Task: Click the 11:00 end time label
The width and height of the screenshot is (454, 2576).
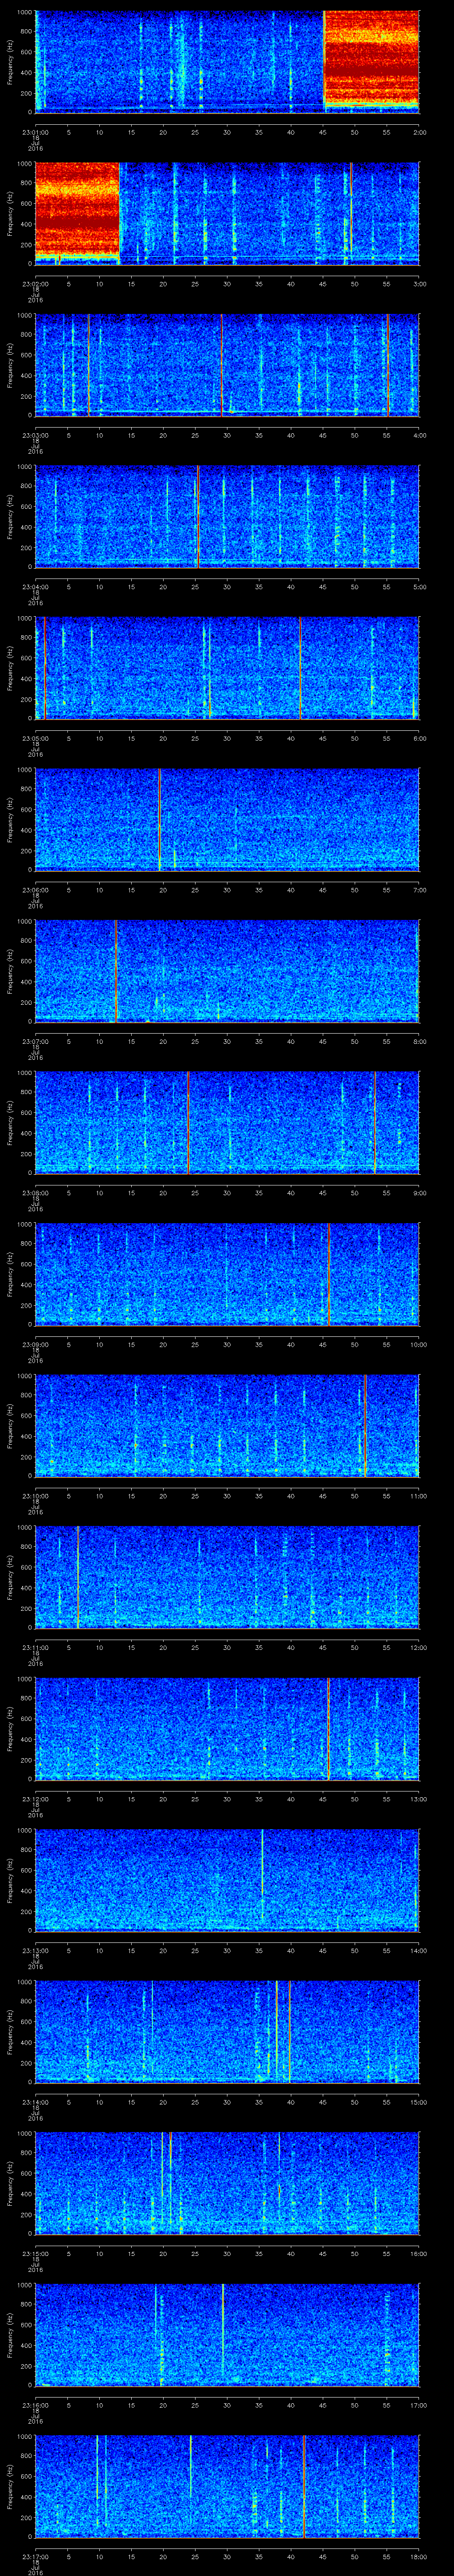Action: point(419,1496)
